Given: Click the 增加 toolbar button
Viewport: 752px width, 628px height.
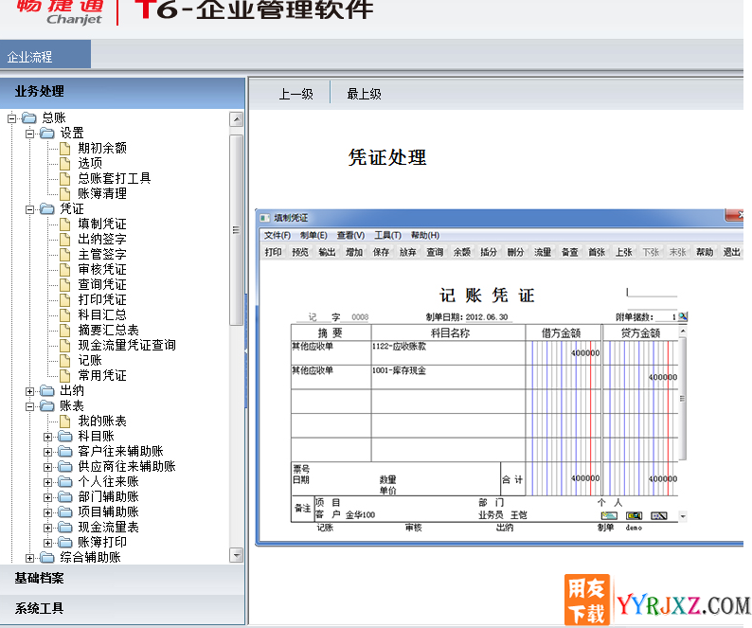Looking at the screenshot, I should coord(354,252).
